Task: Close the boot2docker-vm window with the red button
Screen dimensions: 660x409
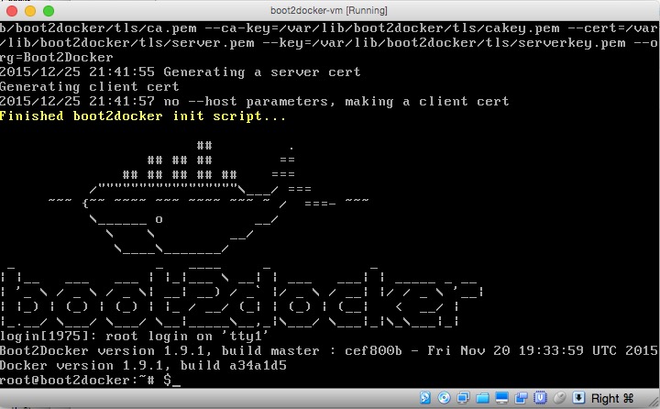Action: [12, 10]
